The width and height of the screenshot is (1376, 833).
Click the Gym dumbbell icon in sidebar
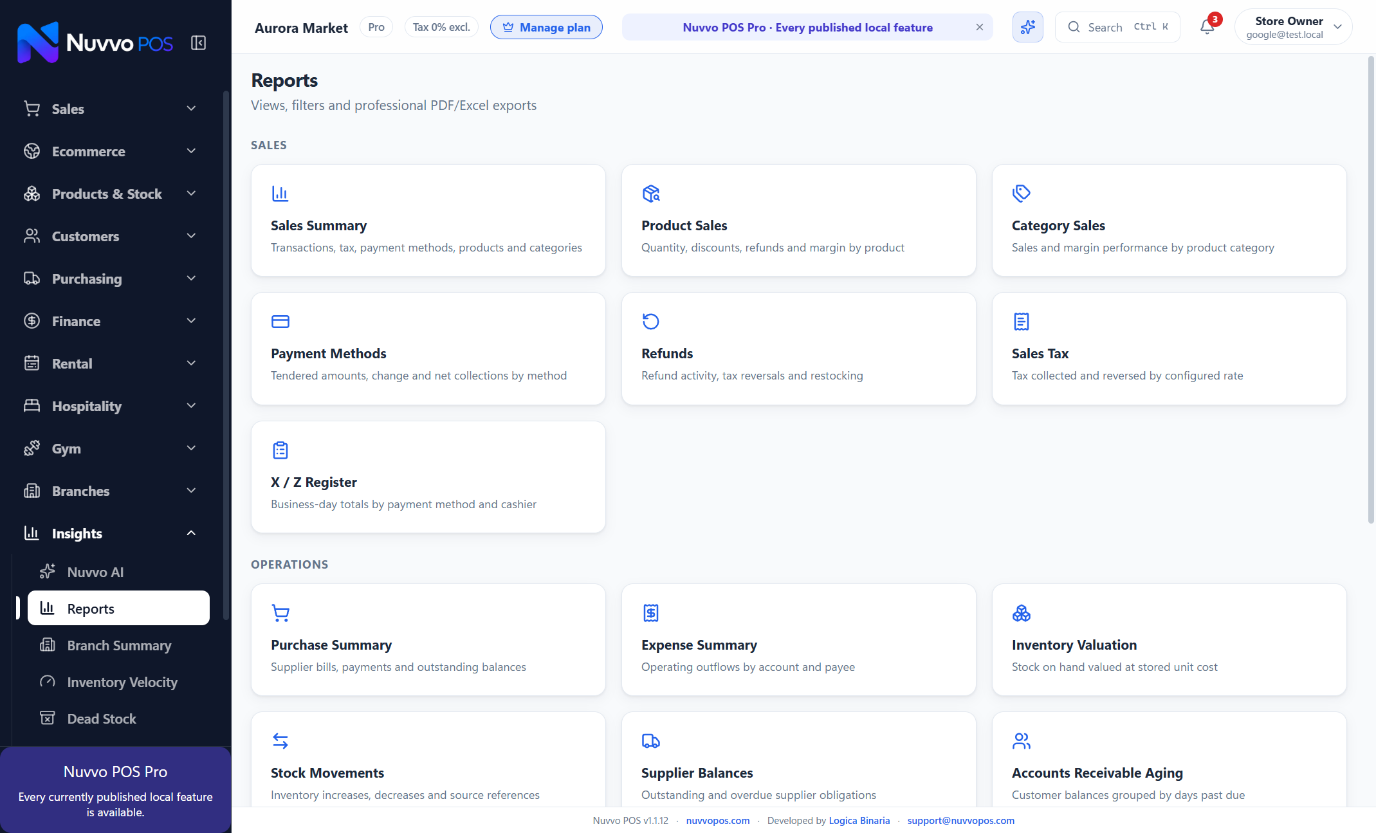(x=32, y=448)
